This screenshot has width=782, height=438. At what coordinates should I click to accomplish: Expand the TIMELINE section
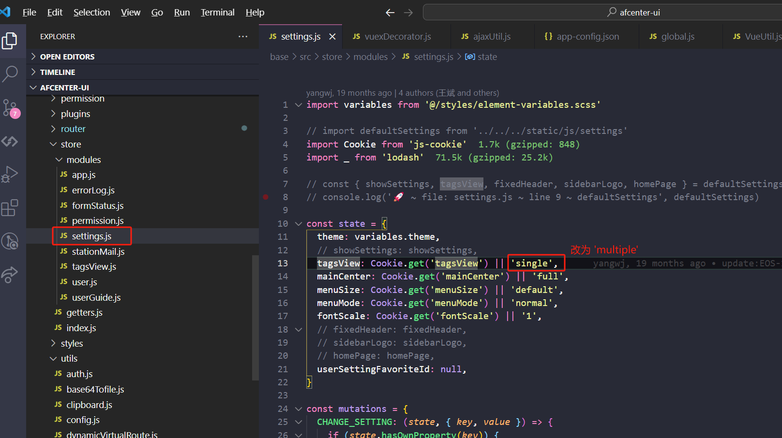[x=143, y=72]
